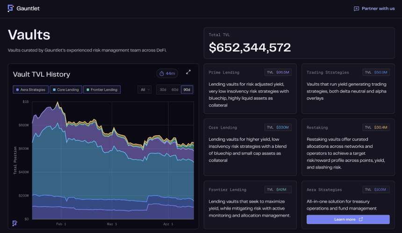Click the Core Lending TVL $330M badge
The width and height of the screenshot is (402, 233).
tap(278, 127)
